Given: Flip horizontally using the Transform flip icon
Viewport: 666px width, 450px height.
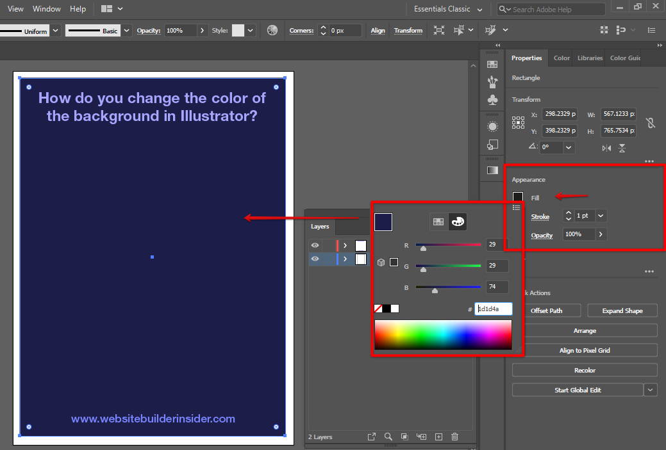Looking at the screenshot, I should pos(606,148).
